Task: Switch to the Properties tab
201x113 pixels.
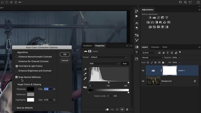Action: pos(100,46)
